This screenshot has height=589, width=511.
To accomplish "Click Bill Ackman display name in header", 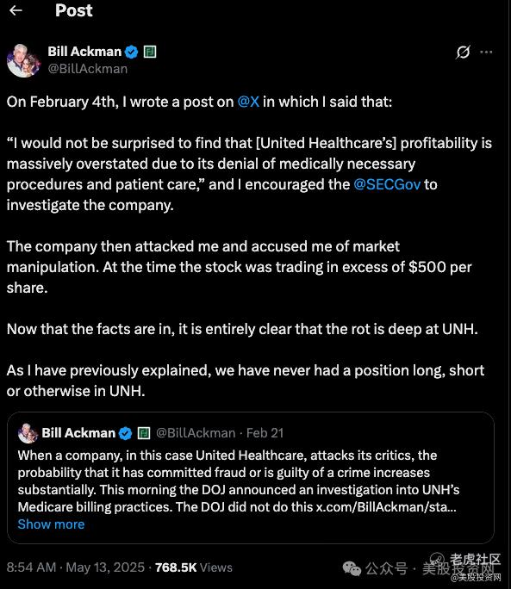I will tap(84, 52).
